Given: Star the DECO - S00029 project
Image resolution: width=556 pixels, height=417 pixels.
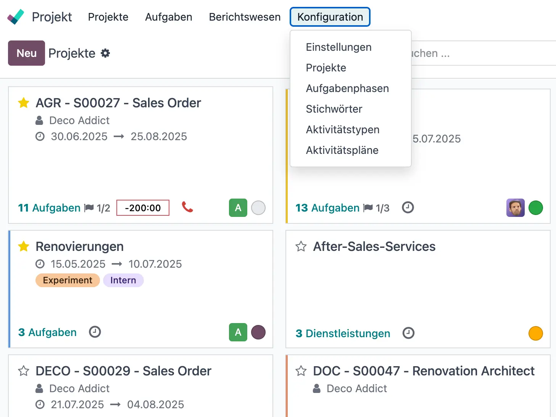Looking at the screenshot, I should coord(23,370).
